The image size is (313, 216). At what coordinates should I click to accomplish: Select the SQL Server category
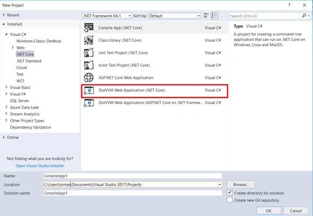point(19,100)
